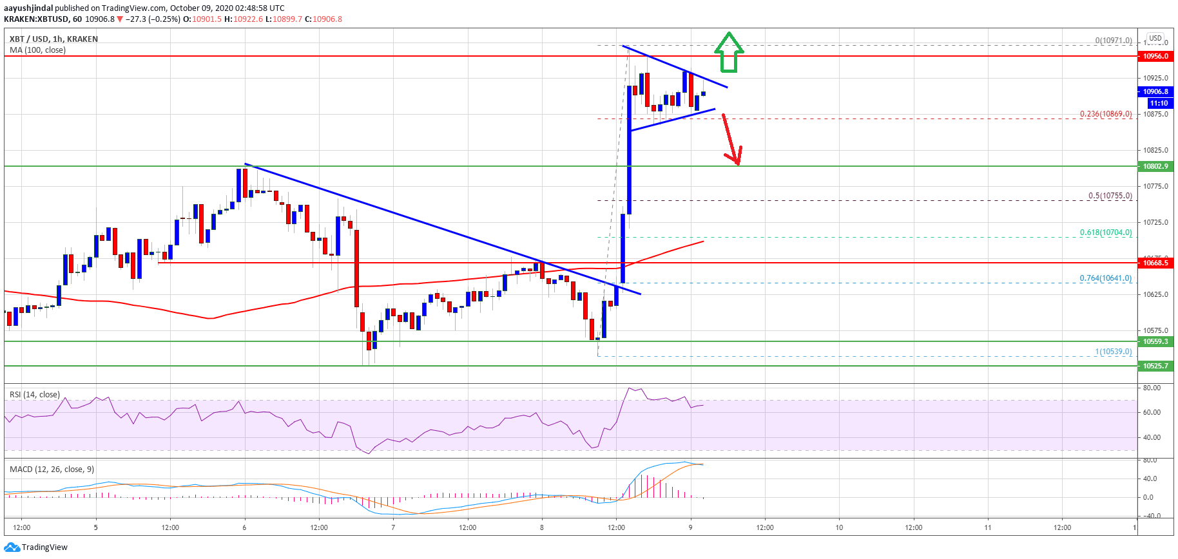Click date 8 on the time axis

(542, 528)
